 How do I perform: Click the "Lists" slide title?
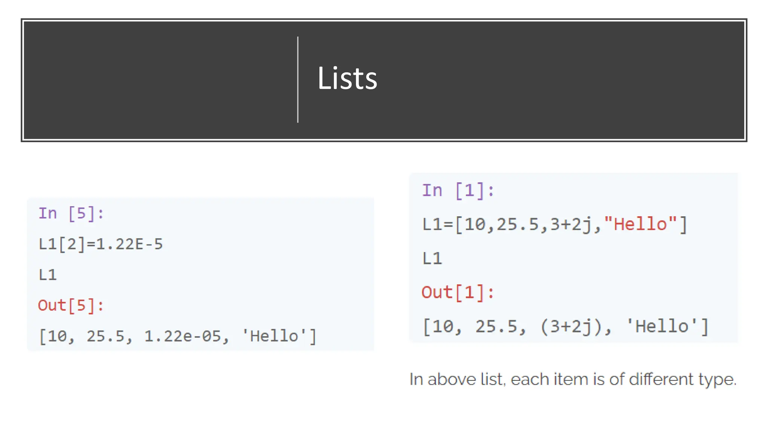click(x=347, y=78)
